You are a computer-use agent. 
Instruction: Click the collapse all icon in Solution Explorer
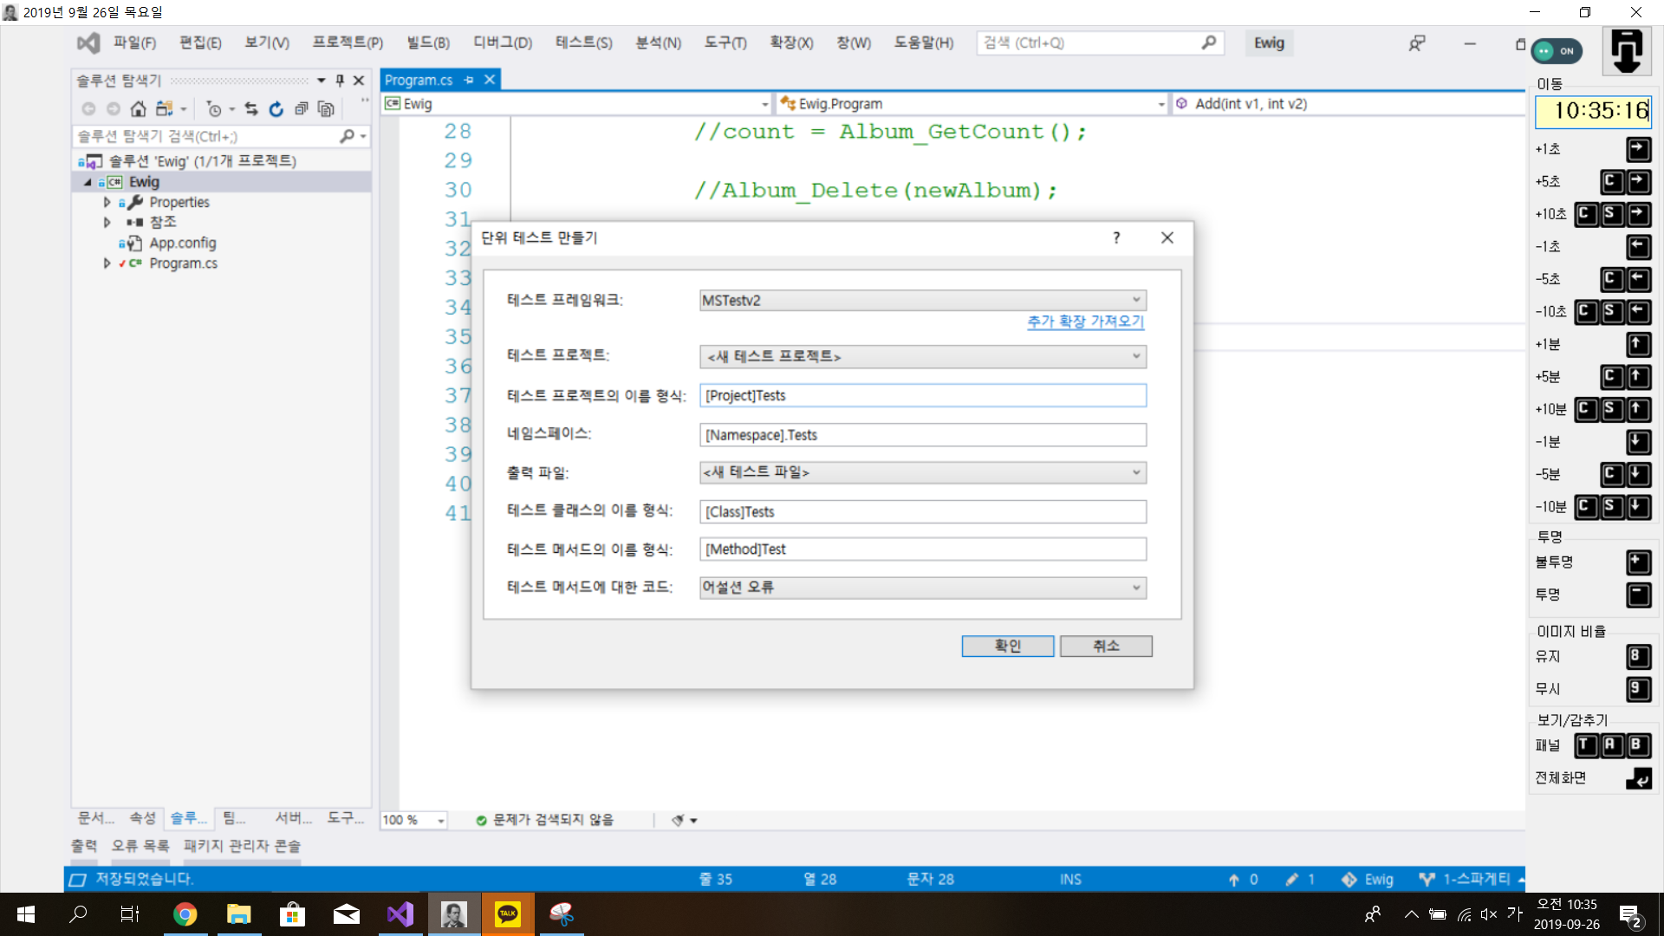pyautogui.click(x=301, y=109)
